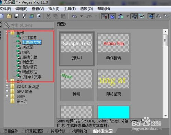Viewport: 171px width, 135px height.
Task: Toggle the Automatic Crossfades button
Action: 112,16
